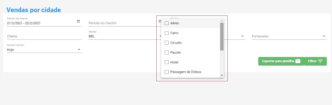The width and height of the screenshot is (332, 105).
Task: Check the Carro checkbox
Action: tap(167, 33)
